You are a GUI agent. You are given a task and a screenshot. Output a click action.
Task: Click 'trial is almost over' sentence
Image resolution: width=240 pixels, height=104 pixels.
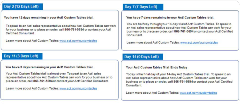(x=36, y=74)
